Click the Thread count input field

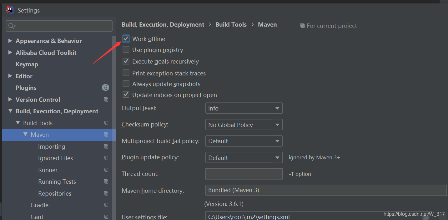coord(244,174)
